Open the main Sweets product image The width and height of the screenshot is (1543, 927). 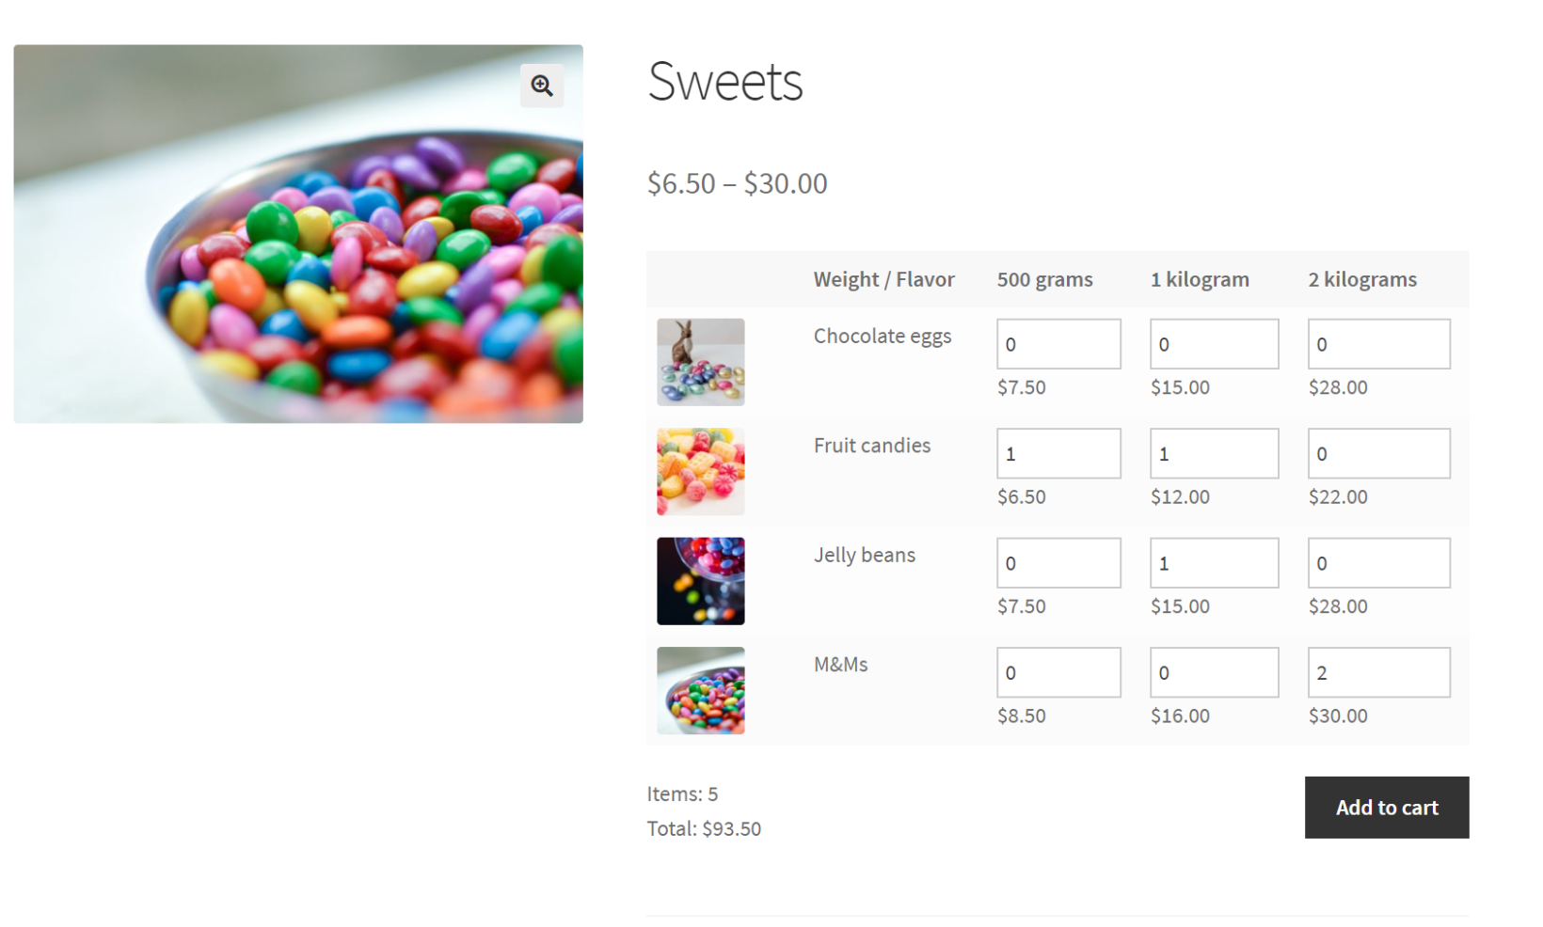click(297, 244)
